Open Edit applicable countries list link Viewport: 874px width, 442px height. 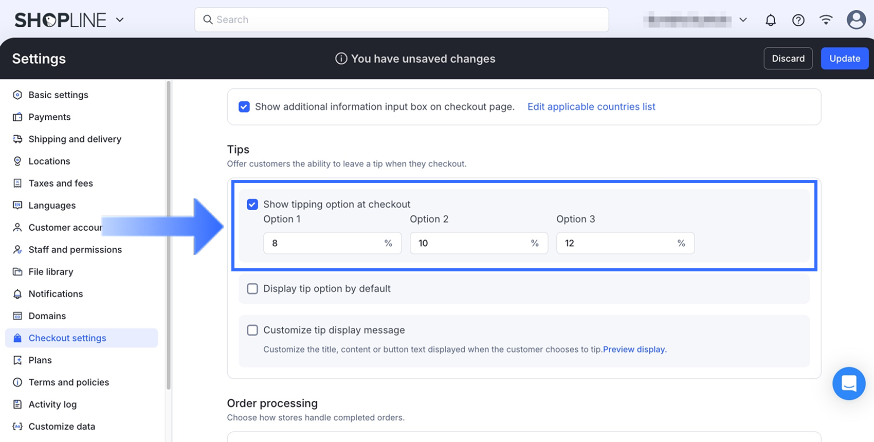[x=591, y=107]
